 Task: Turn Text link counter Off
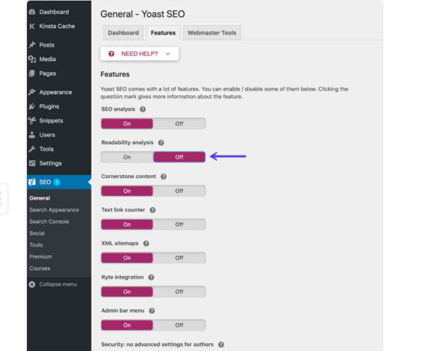click(179, 224)
